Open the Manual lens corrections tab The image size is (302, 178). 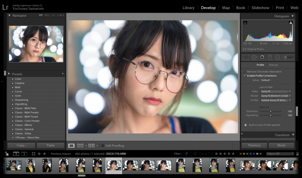(274, 65)
